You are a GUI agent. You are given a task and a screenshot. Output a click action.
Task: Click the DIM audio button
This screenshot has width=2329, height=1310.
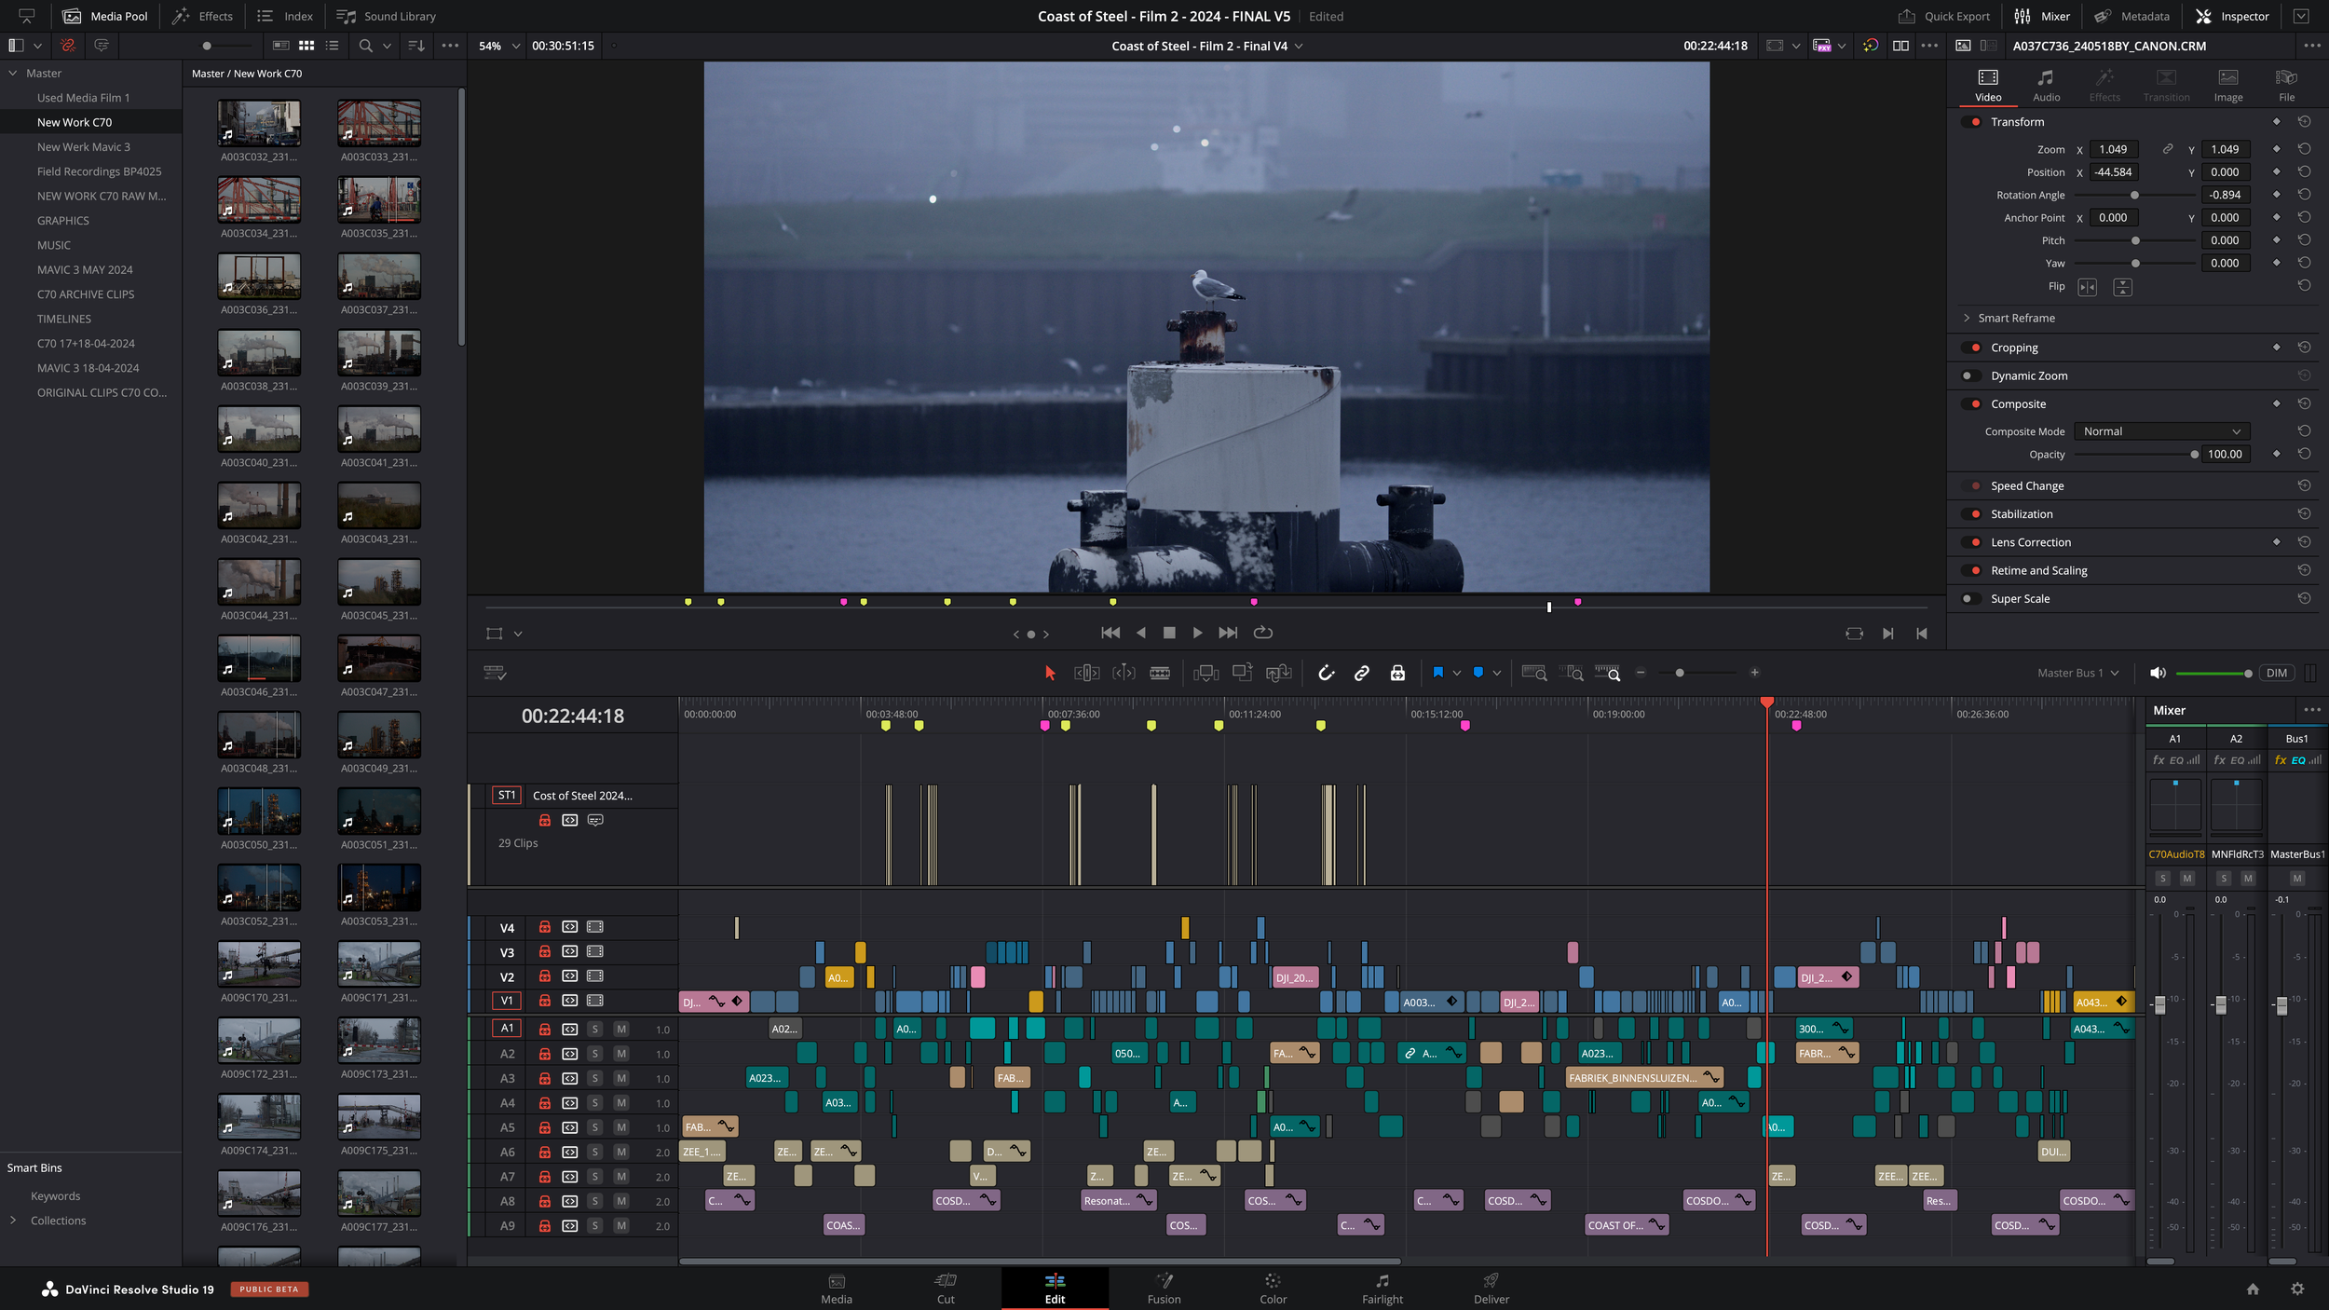[x=2276, y=673]
